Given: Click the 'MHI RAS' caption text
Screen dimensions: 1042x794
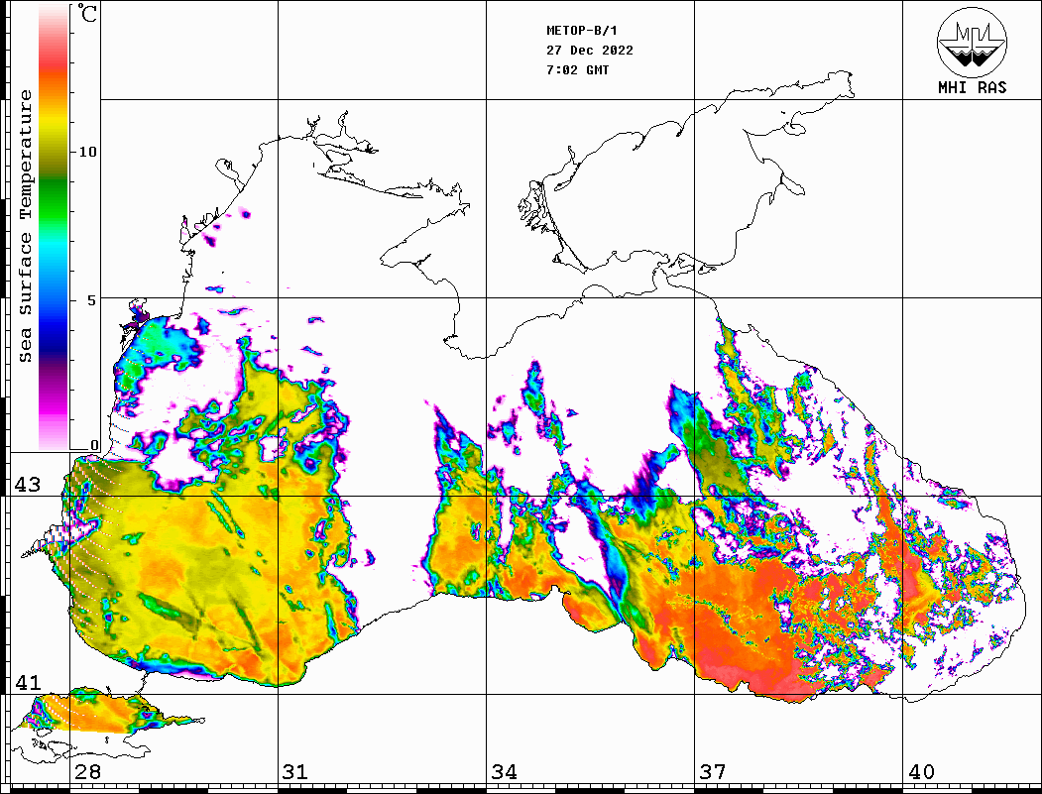Looking at the screenshot, I should 972,87.
